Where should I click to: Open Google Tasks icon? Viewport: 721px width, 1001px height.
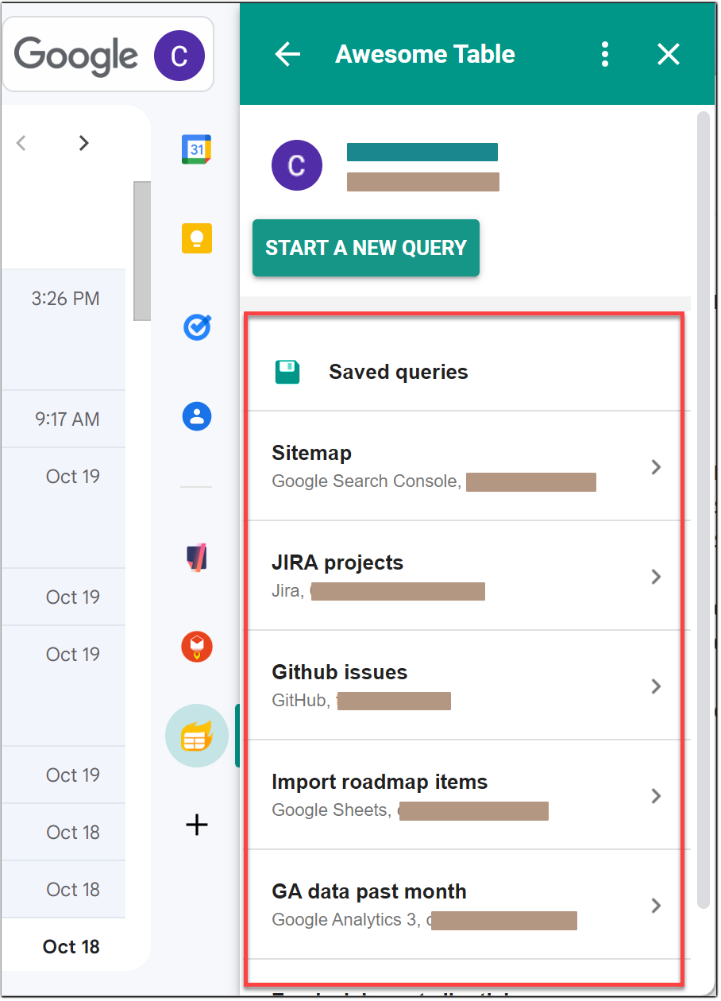pyautogui.click(x=197, y=327)
